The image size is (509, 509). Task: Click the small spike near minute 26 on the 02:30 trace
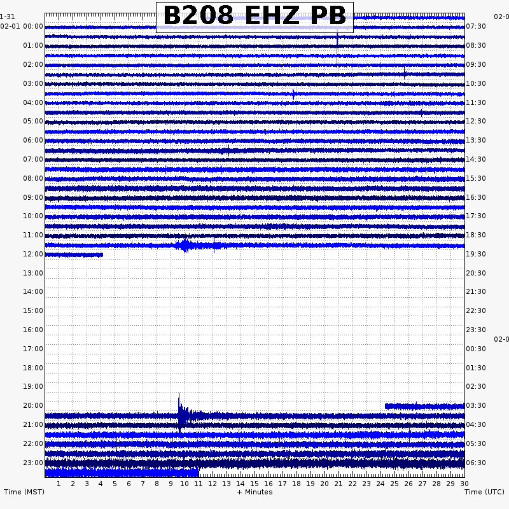coord(405,73)
